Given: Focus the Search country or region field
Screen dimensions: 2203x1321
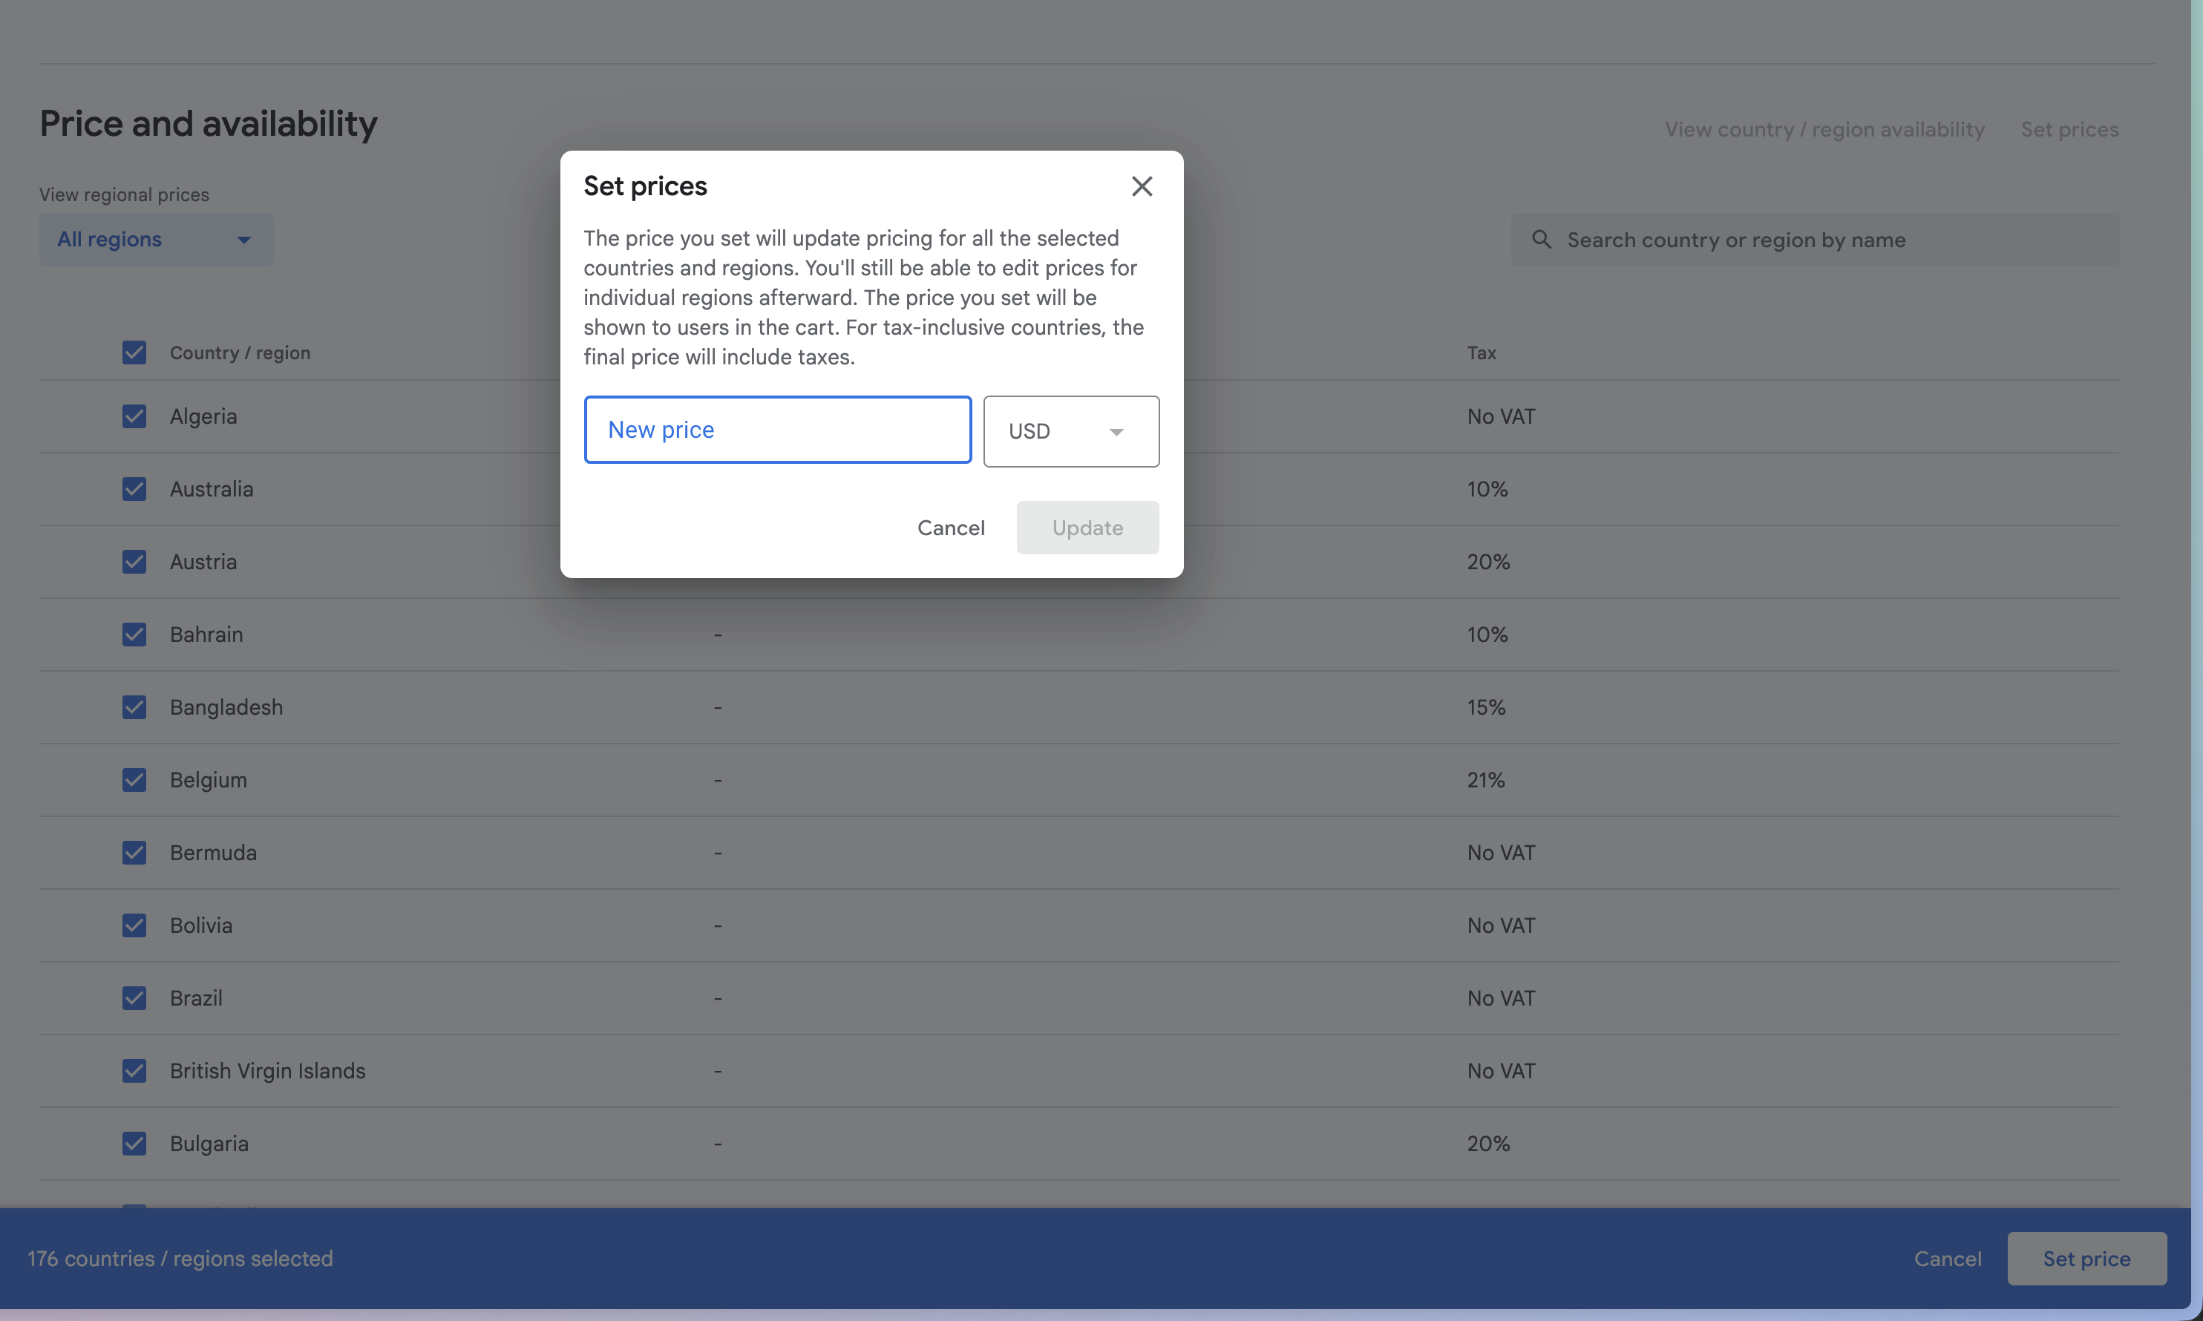Looking at the screenshot, I should coord(1815,240).
